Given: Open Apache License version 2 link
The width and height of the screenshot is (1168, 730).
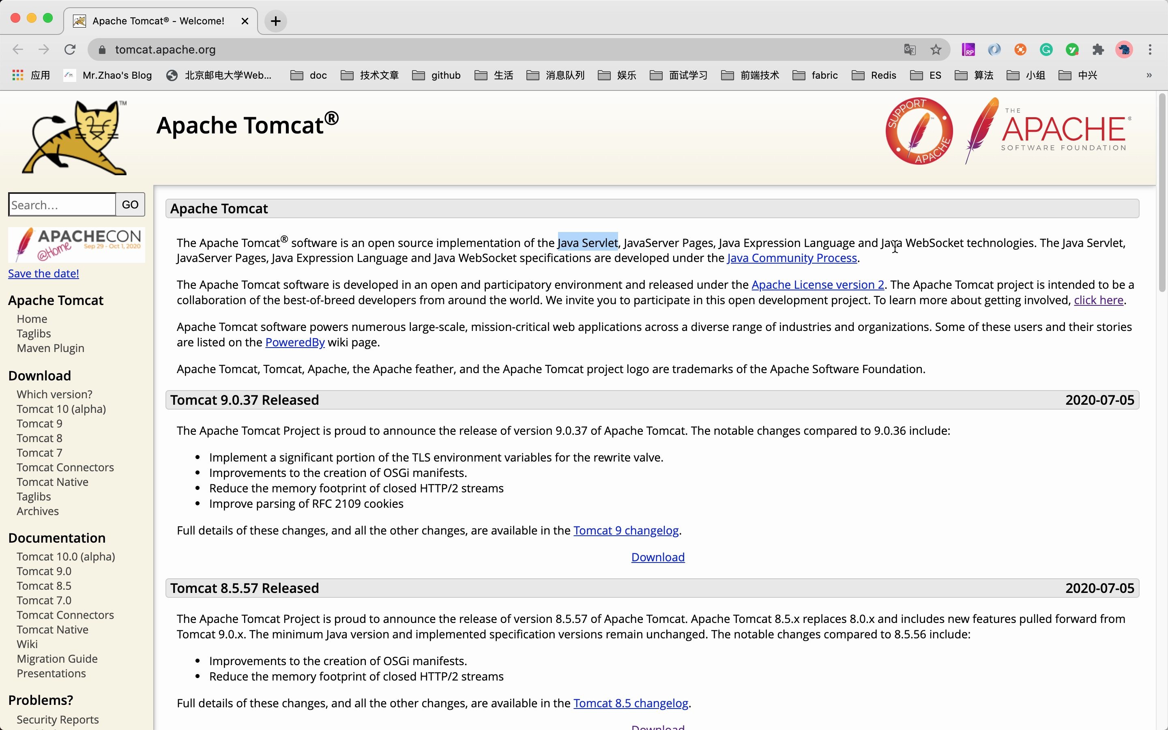Looking at the screenshot, I should tap(818, 285).
